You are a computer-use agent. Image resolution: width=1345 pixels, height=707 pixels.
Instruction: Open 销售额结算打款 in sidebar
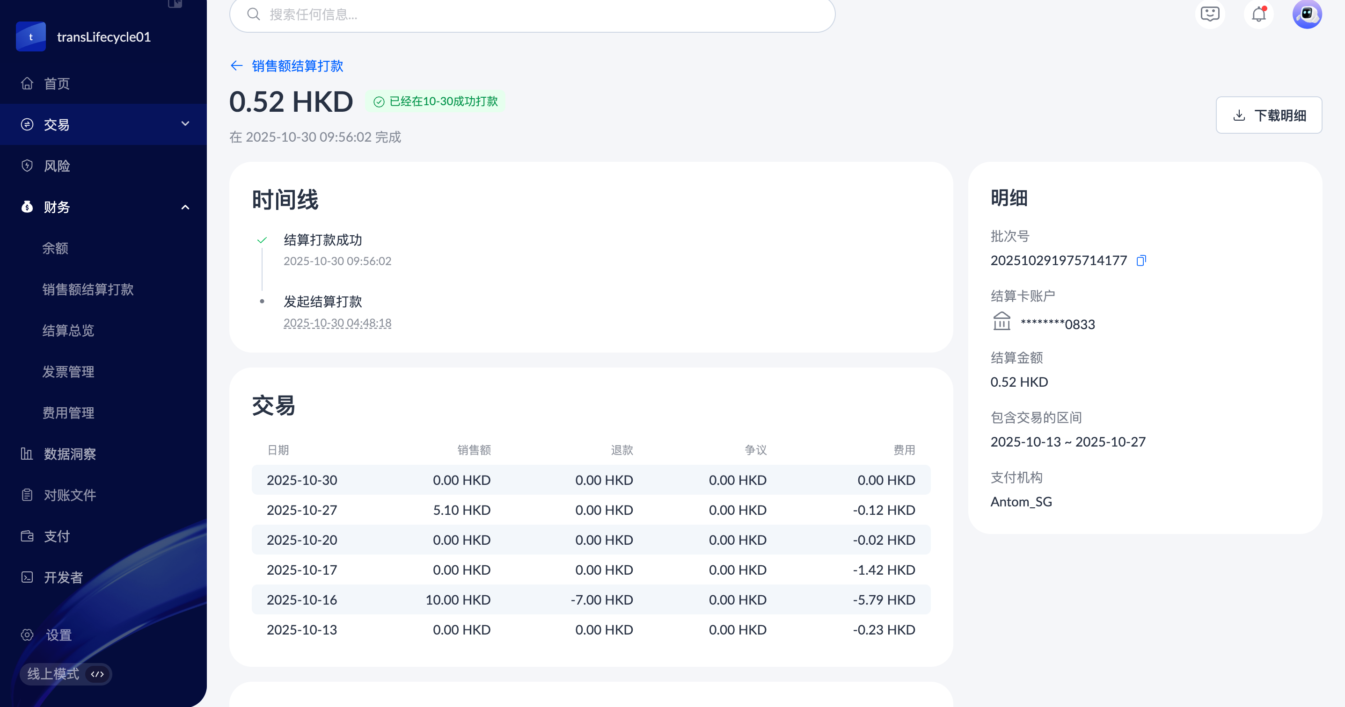click(x=88, y=289)
